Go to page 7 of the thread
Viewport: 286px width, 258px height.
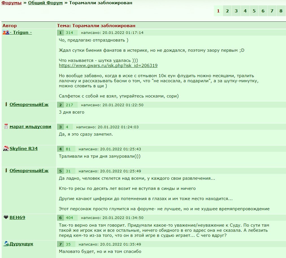(x=272, y=11)
